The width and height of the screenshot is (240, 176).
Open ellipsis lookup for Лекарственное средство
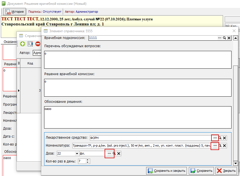click(215, 138)
